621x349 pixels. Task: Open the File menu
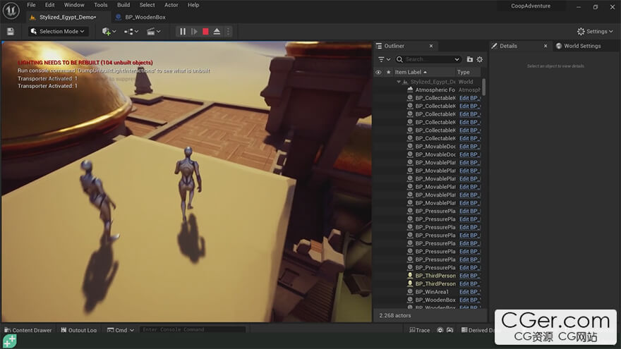31,5
